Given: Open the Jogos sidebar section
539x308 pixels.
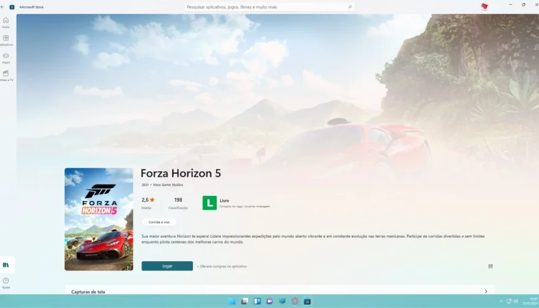Looking at the screenshot, I should coord(6,58).
